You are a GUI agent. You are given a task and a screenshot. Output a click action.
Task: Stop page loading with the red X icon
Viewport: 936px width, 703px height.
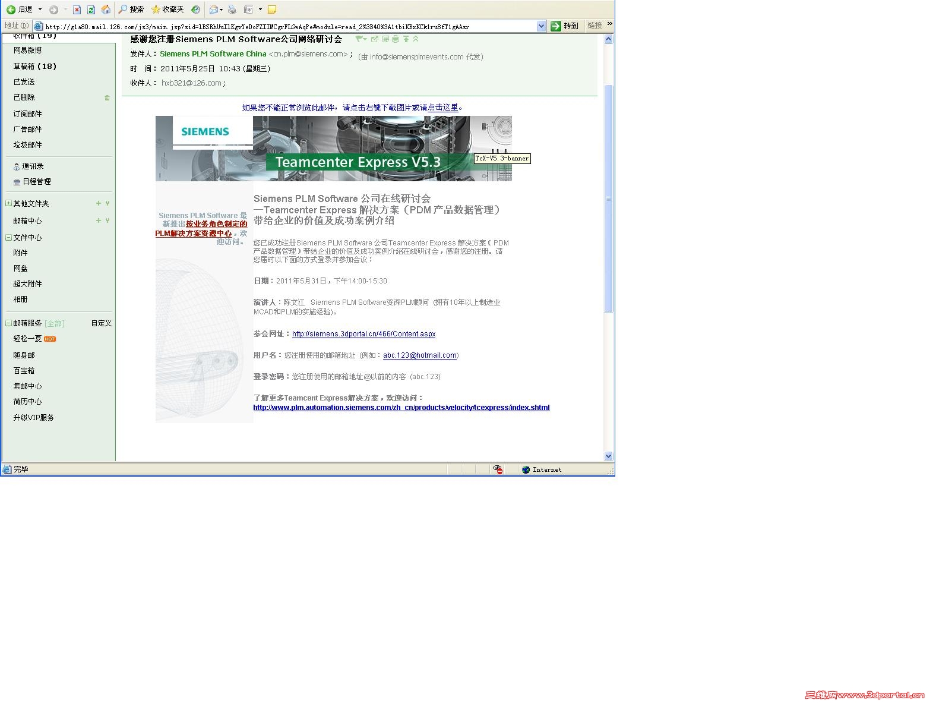(77, 10)
